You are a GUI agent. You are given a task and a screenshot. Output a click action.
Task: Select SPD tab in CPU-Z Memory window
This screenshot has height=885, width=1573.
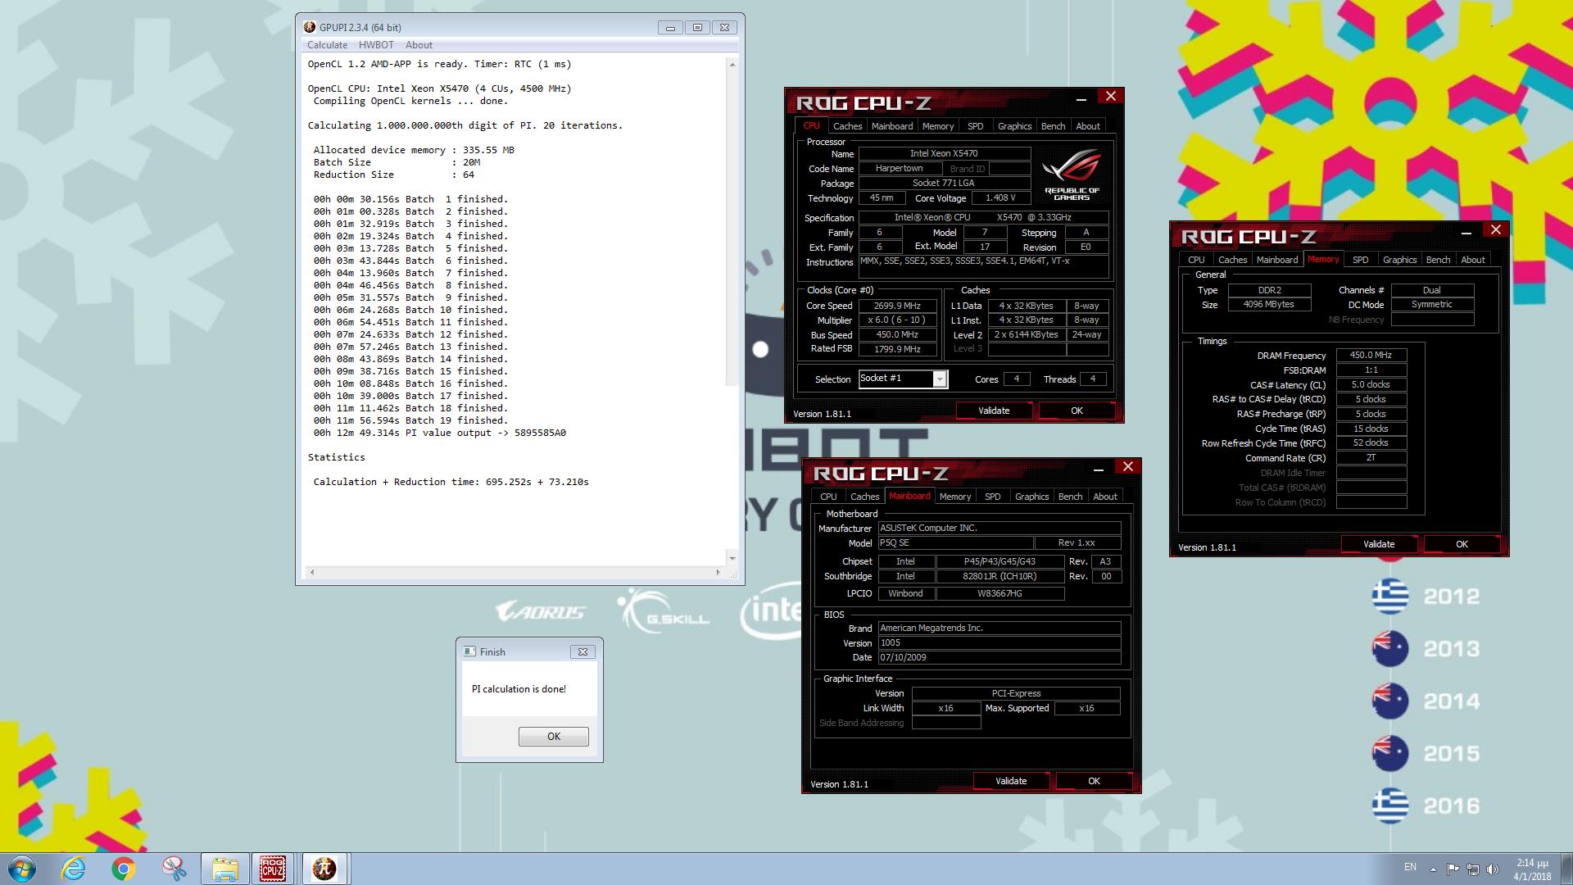click(x=1360, y=260)
